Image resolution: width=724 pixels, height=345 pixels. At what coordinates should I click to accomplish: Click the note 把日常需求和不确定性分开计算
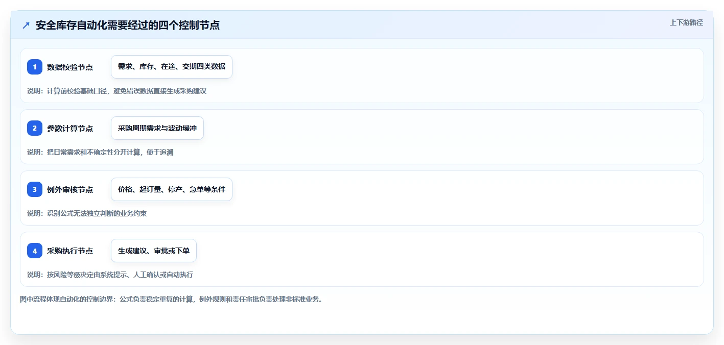94,152
